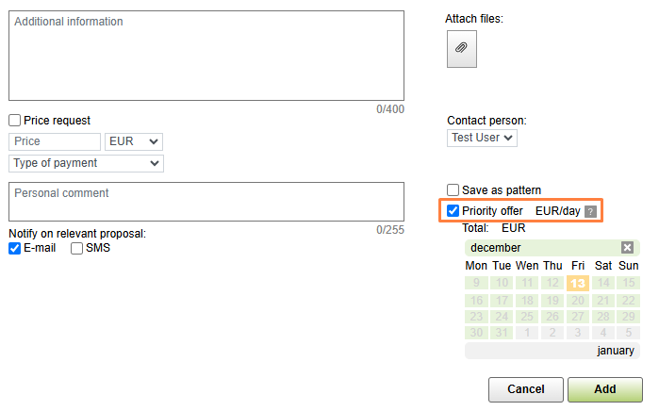Screen dimensions: 659x411
Task: Check the Save as pattern option
Action: (x=453, y=190)
